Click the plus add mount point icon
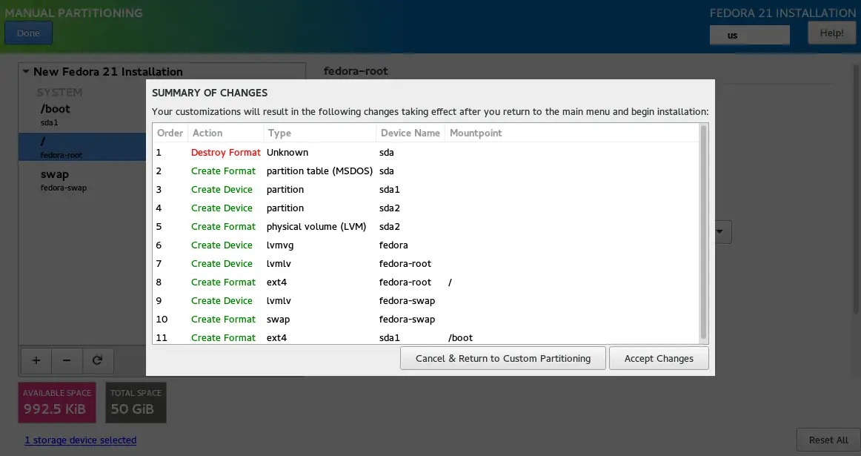 (x=36, y=360)
